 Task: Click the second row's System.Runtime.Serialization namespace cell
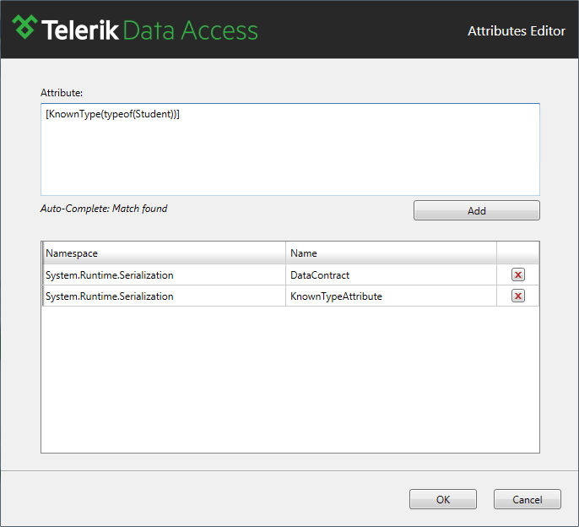click(x=110, y=296)
